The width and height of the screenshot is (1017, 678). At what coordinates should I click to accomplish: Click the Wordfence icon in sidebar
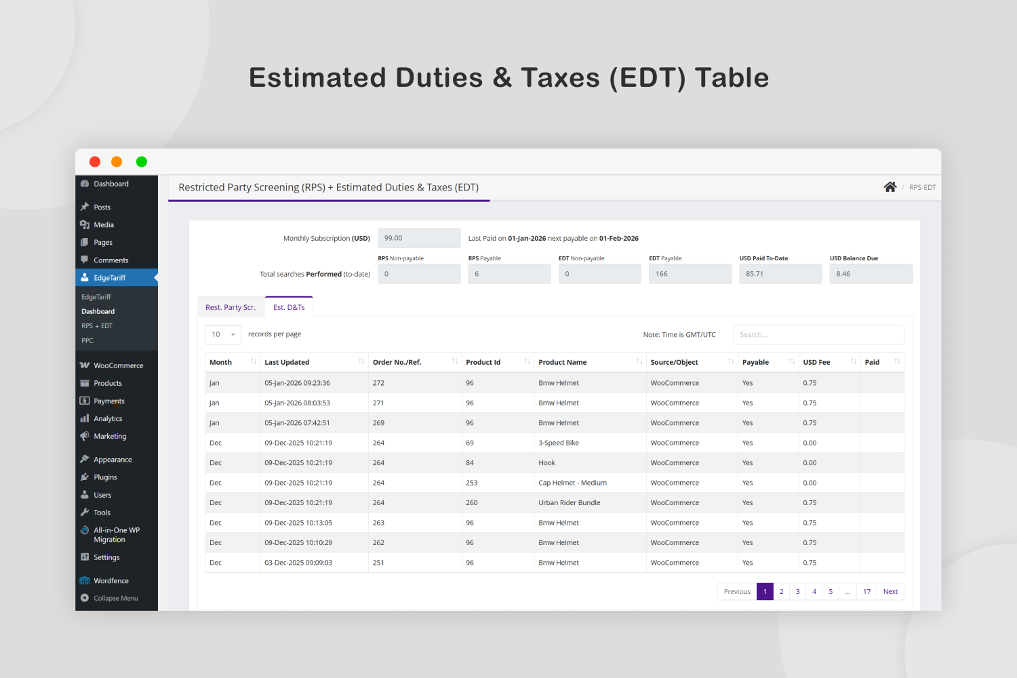85,580
